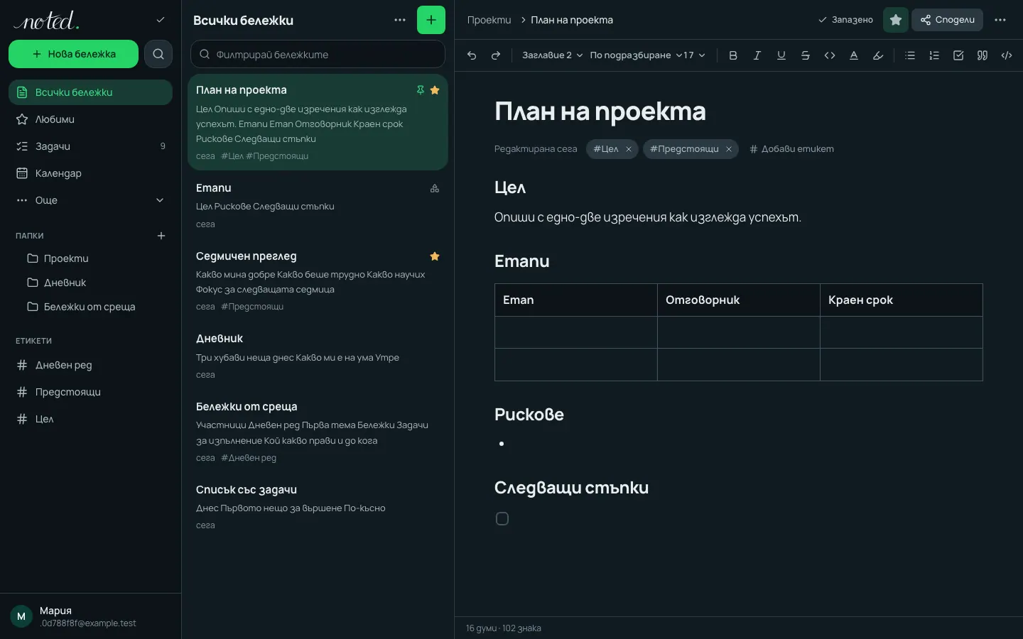The image size is (1023, 639).
Task: Open Календар in the sidebar
Action: pyautogui.click(x=90, y=173)
